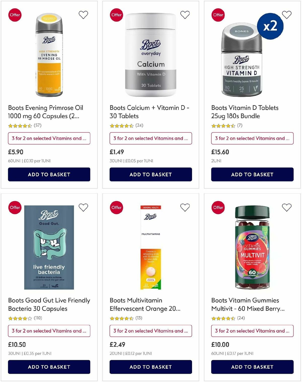The height and width of the screenshot is (382, 302).
Task: Click the heart on Good Gut Live Friendly Bacteria
Action: pyautogui.click(x=83, y=207)
